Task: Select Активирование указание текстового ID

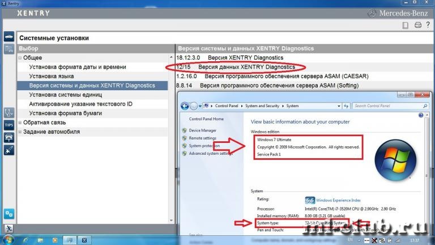Action: pos(81,104)
